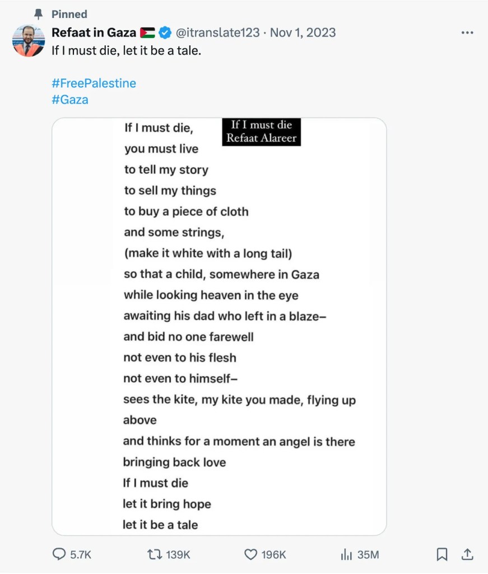Click the reply speech bubble icon
488x574 pixels.
pos(59,554)
